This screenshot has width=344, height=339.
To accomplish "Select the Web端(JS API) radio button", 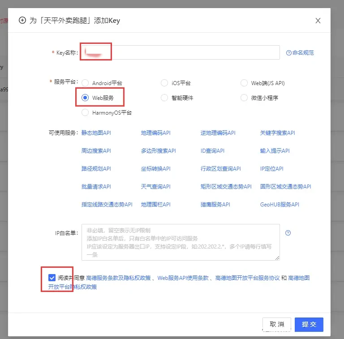I will [x=244, y=83].
